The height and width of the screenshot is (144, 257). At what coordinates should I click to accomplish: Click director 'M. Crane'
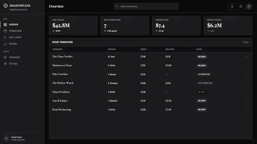pos(111,57)
